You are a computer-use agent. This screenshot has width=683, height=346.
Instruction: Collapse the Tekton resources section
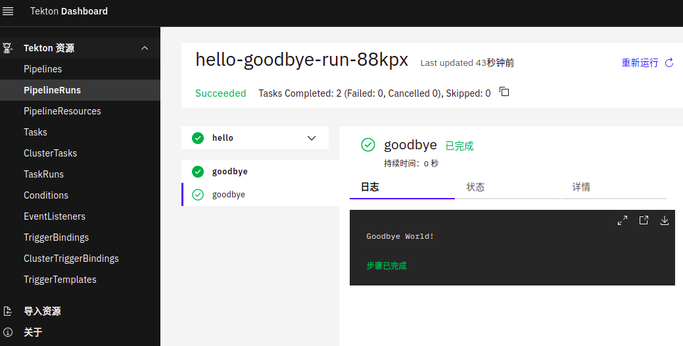point(145,48)
